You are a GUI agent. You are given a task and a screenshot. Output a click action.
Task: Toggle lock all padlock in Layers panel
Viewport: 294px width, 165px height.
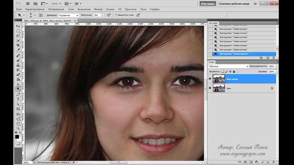[x=234, y=71]
